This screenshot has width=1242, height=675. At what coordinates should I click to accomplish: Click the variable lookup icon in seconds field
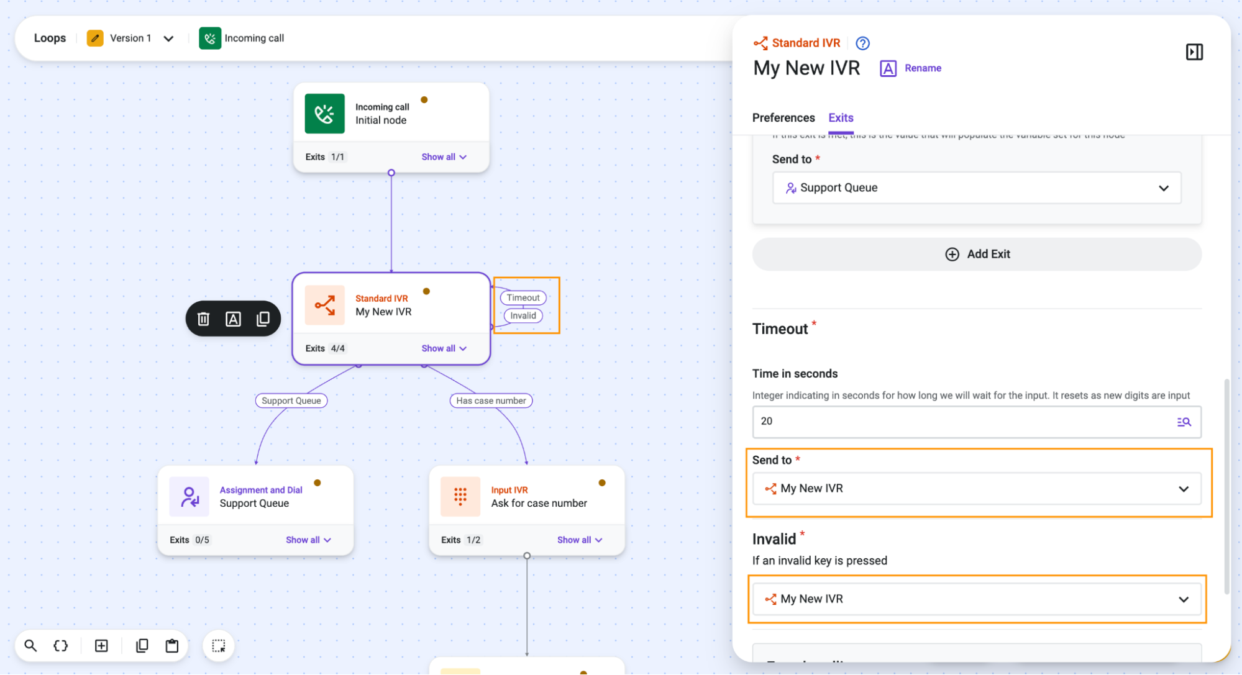[1184, 422]
